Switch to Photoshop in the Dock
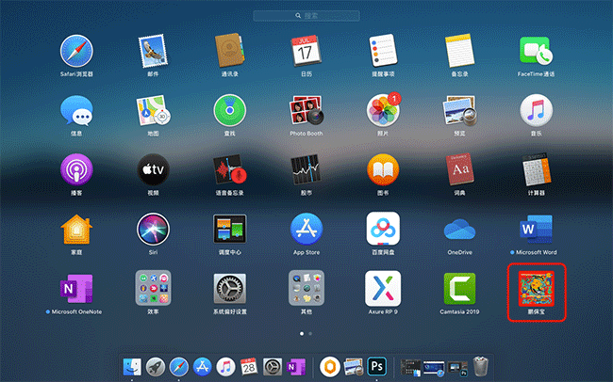 [x=377, y=367]
